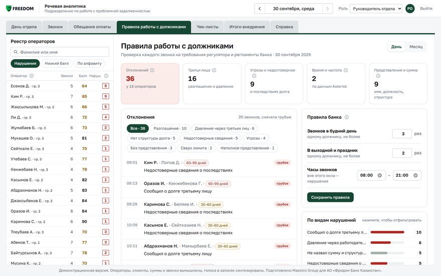
Task: Filter by Недостоверные сведения · 5 chip
Action: (x=210, y=139)
